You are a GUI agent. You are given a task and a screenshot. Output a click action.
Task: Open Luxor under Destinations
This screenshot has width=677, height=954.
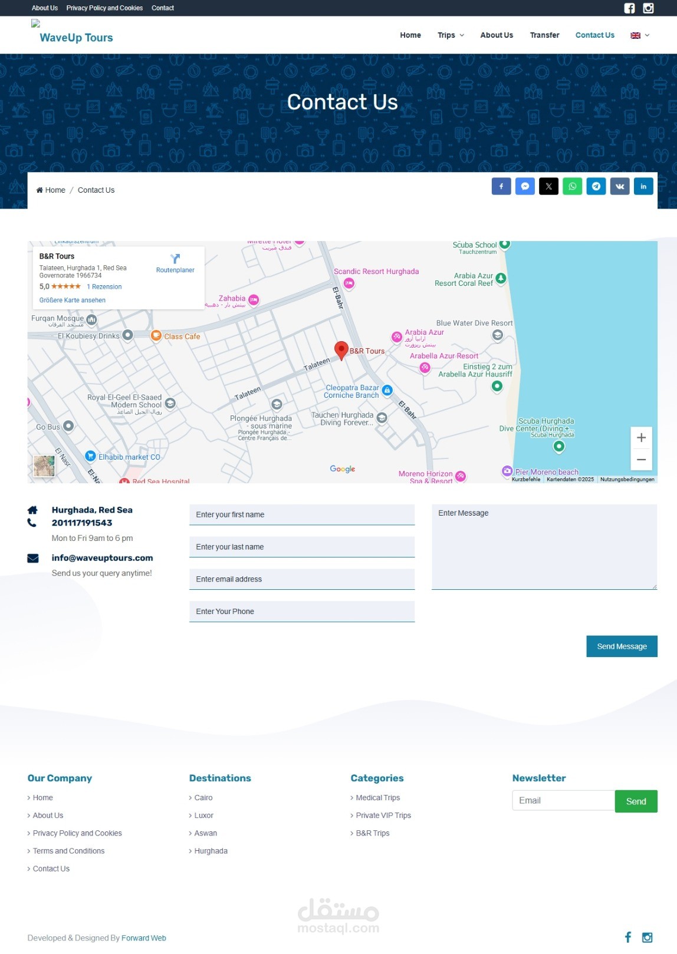point(204,816)
